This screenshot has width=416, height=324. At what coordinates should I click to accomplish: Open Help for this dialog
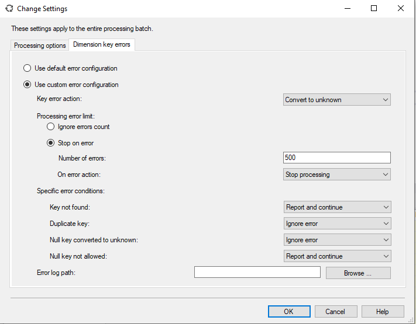tap(382, 312)
